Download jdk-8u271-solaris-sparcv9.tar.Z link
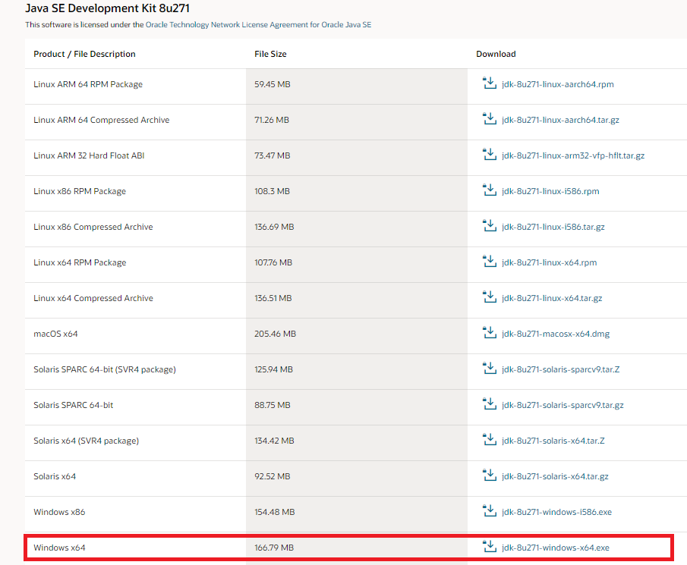687x565 pixels. pyautogui.click(x=560, y=369)
